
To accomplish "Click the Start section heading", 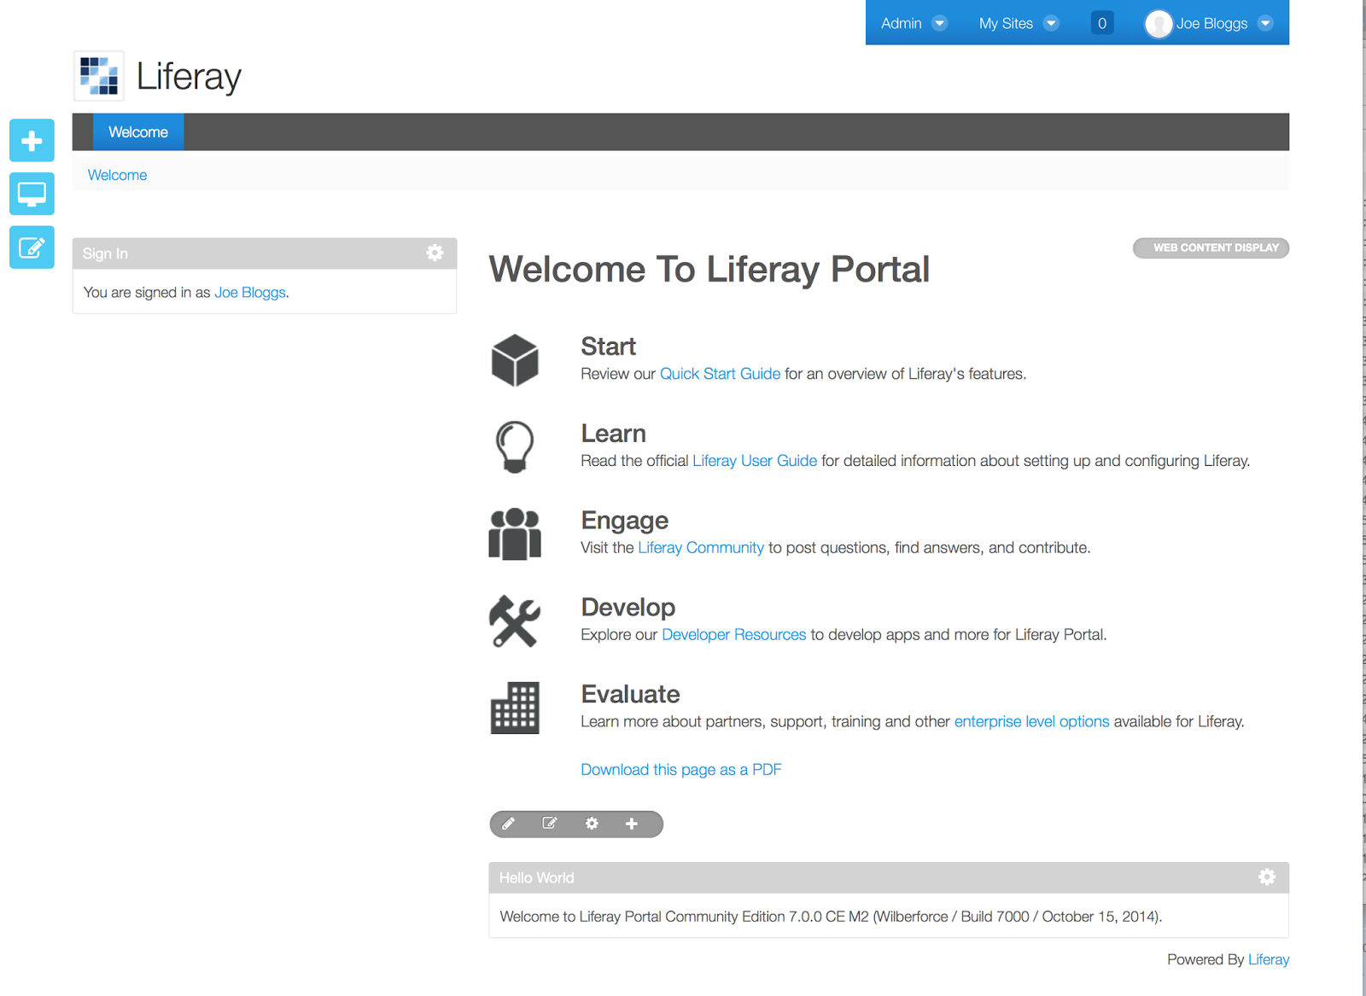I will pyautogui.click(x=608, y=347).
